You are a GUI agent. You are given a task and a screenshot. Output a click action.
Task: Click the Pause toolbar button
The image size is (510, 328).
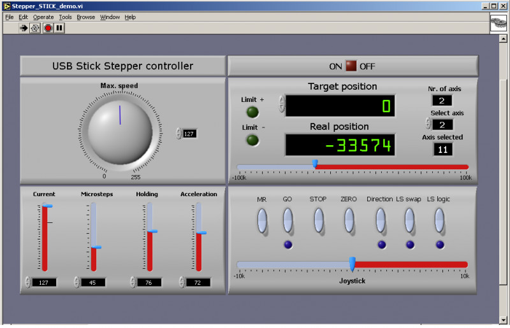[59, 28]
